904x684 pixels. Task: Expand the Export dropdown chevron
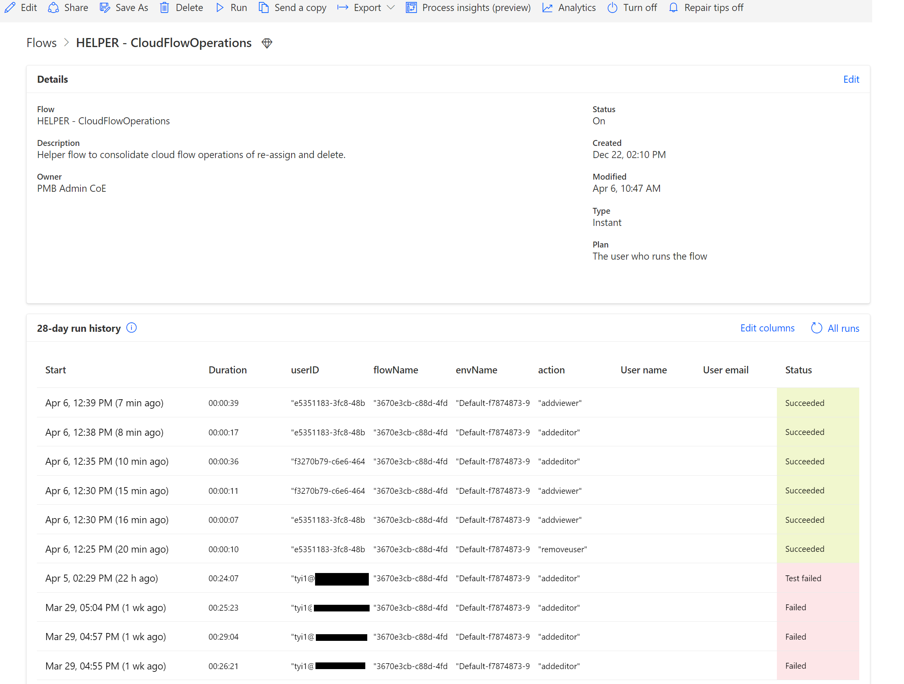(391, 7)
